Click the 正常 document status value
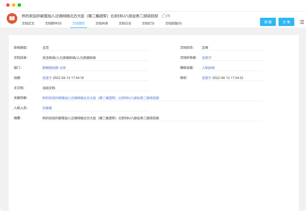Image resolution: width=306 pixels, height=211 pixels. (x=205, y=48)
